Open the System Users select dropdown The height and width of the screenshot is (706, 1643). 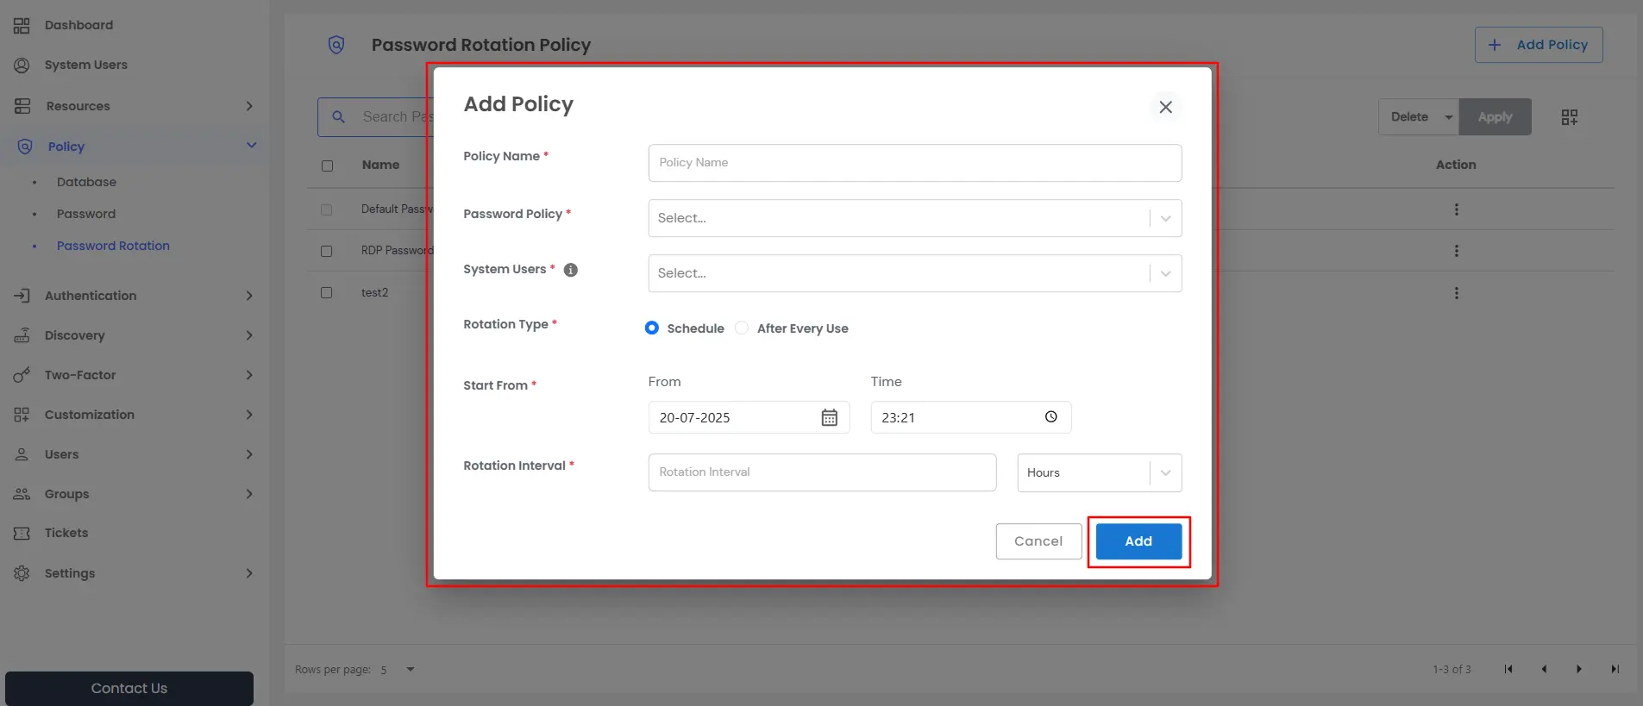[915, 273]
